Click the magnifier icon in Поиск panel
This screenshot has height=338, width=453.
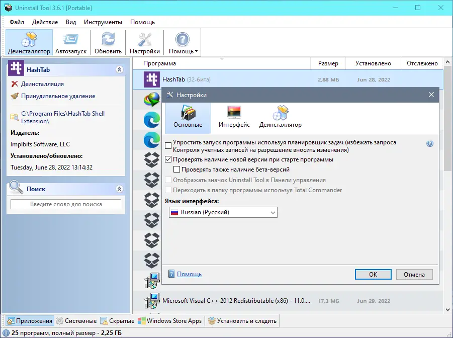click(16, 187)
